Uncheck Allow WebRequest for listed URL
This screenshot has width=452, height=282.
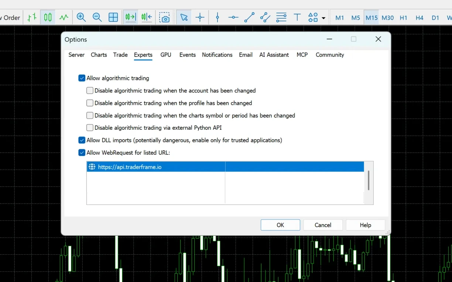(x=82, y=153)
